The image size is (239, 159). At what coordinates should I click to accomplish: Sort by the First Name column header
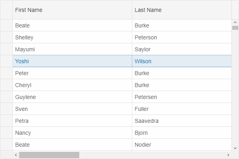point(72,10)
